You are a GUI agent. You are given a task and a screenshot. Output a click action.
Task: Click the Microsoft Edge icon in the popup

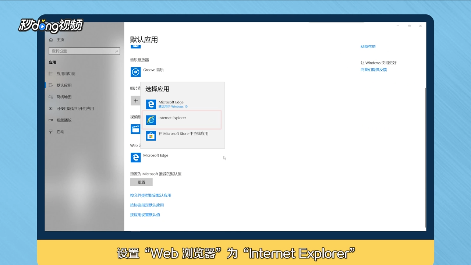click(x=151, y=104)
